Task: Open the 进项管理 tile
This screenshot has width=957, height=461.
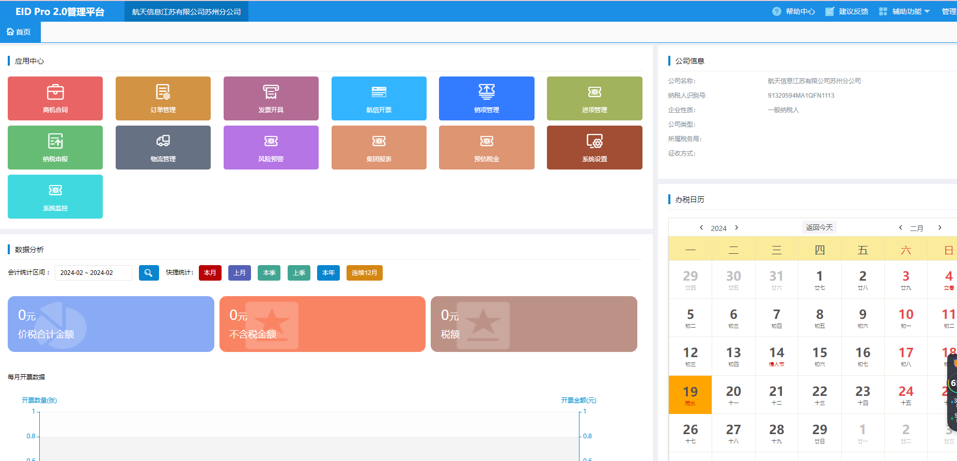Action: [594, 98]
